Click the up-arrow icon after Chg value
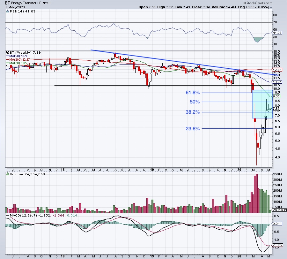Viewport: 287px width, 259px height. coord(271,7)
